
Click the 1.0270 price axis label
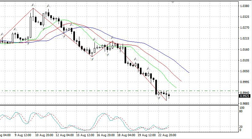click(245, 28)
